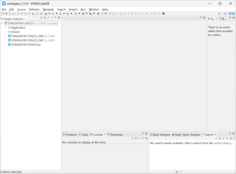Open the Refactor menu
This screenshot has width=236, height=174.
34,9
